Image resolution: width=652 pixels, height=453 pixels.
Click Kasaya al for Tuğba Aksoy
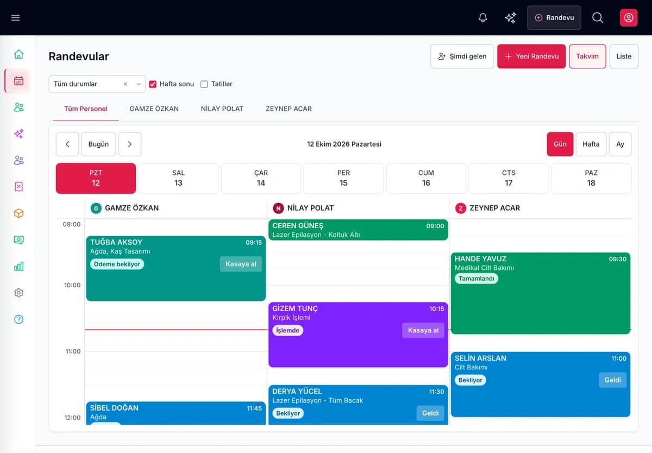coord(241,264)
